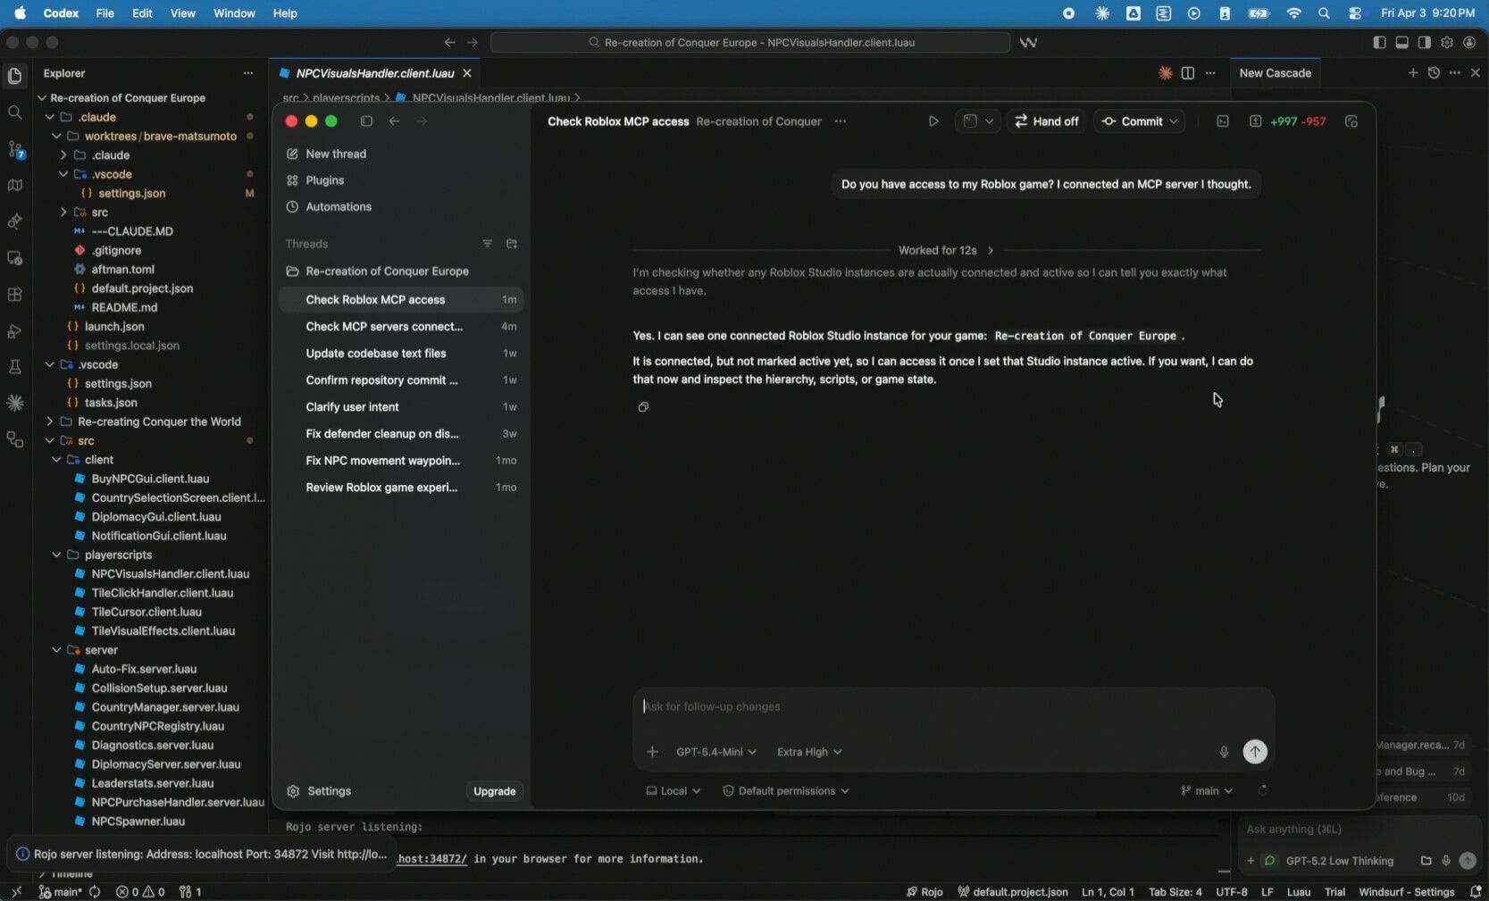Copy the assistant response message
The width and height of the screenshot is (1489, 901).
(x=643, y=407)
